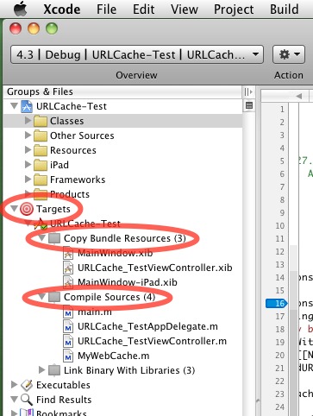Click the Groups & Files column header

122,91
